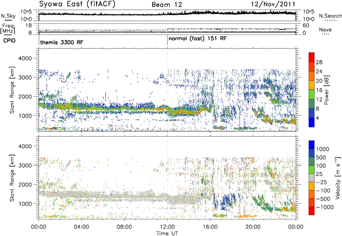Image resolution: width=342 pixels, height=236 pixels.
Task: Click 'Slant Range [km]' label of velocity panel
Action: pyautogui.click(x=12, y=178)
